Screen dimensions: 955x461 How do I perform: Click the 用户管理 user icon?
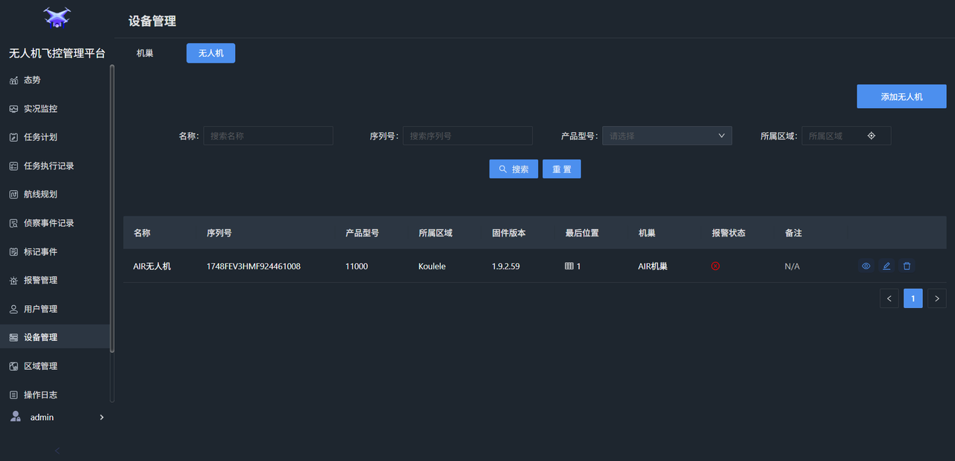13,309
